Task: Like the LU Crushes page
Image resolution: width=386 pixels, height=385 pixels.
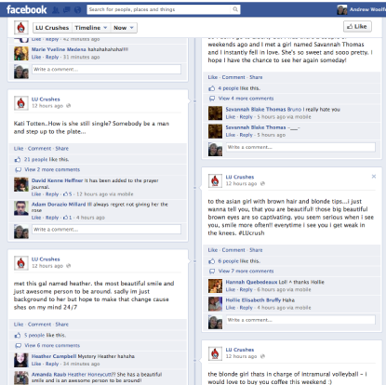Action: tap(357, 27)
